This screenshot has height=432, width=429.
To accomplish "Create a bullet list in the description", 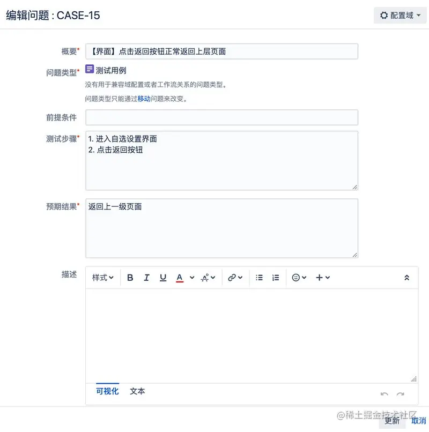I will 259,277.
